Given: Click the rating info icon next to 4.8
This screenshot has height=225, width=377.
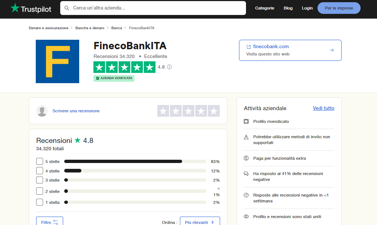Looking at the screenshot, I should (169, 67).
